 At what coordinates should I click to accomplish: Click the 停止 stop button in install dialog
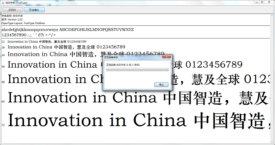161,85
